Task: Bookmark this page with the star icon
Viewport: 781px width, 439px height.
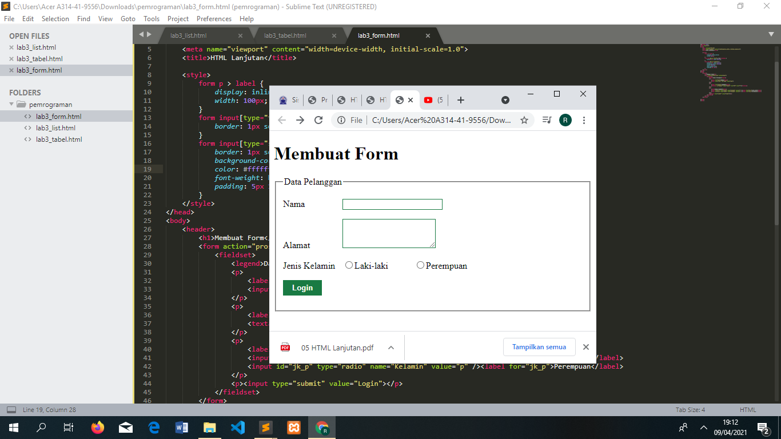Action: click(524, 120)
